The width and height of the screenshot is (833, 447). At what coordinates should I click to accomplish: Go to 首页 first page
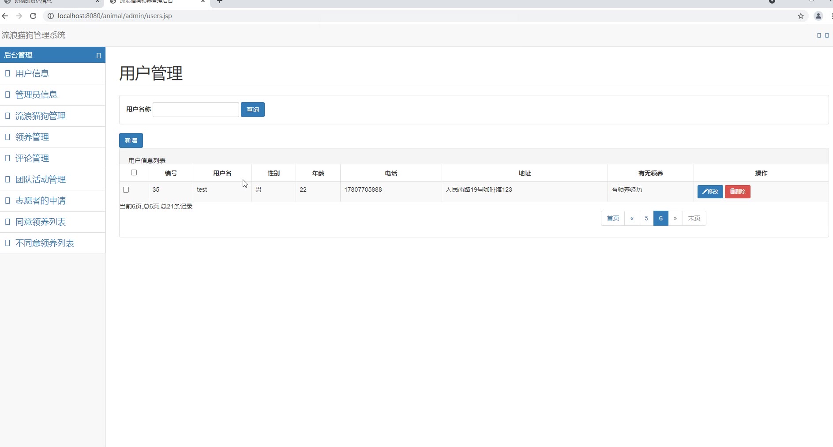tap(613, 218)
